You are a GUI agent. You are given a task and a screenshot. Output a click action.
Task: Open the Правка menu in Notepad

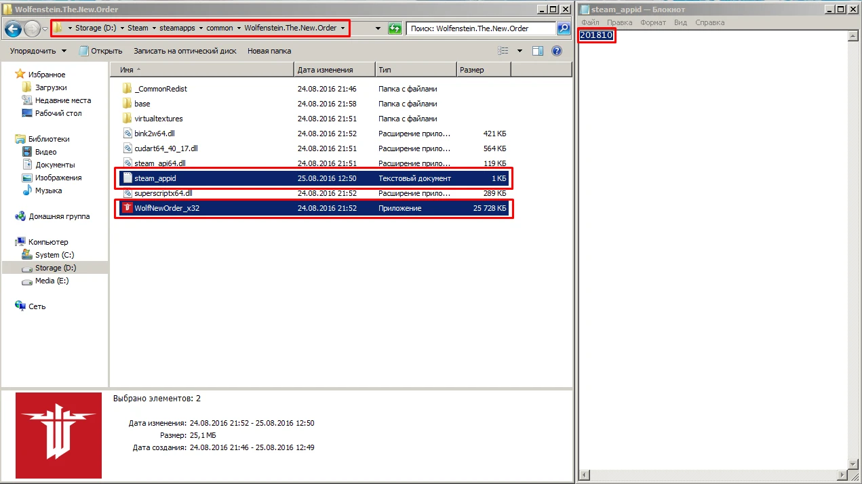tap(619, 22)
